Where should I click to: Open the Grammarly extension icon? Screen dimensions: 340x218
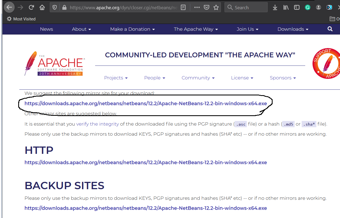coord(308,8)
